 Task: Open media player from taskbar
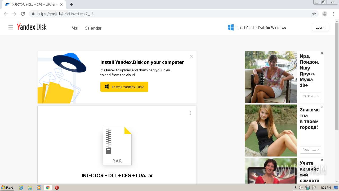[x=39, y=188]
